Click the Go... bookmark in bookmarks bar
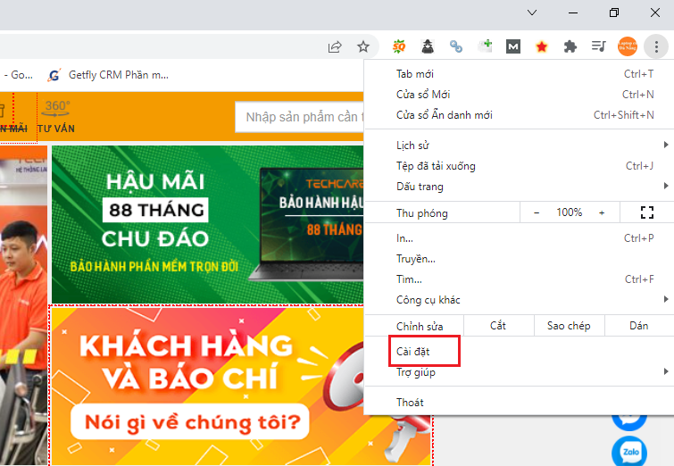Image resolution: width=674 pixels, height=466 pixels. 17,75
